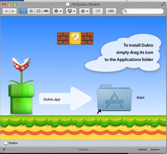Click the Share toolbar button
This screenshot has height=154, width=167.
[x=98, y=11]
